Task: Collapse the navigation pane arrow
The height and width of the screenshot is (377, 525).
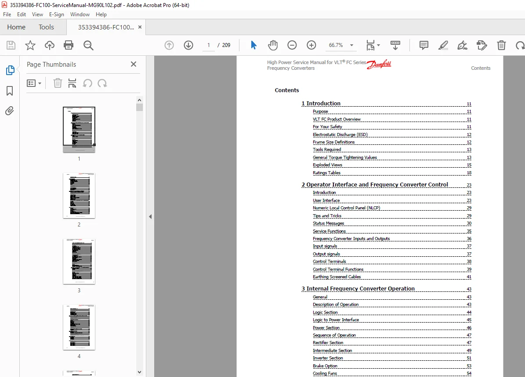Action: coord(150,216)
